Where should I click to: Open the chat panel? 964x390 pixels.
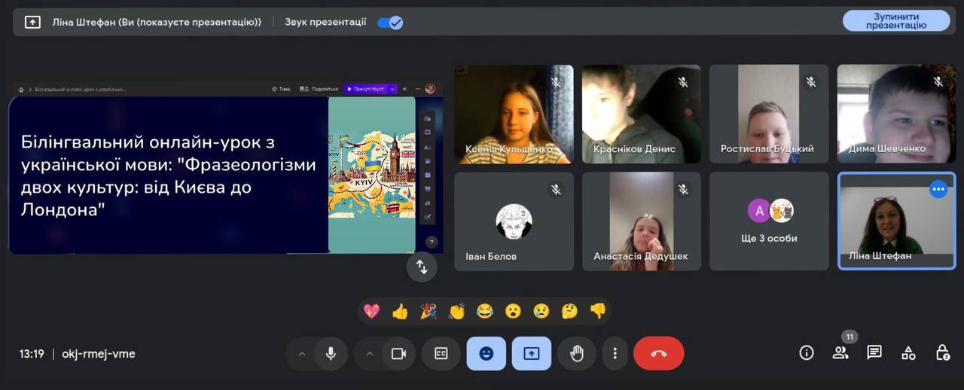tap(874, 353)
